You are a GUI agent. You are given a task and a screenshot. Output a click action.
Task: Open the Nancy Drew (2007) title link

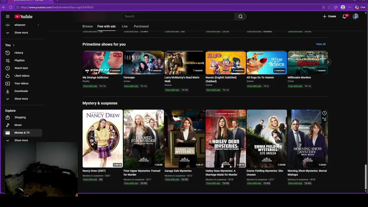94,171
